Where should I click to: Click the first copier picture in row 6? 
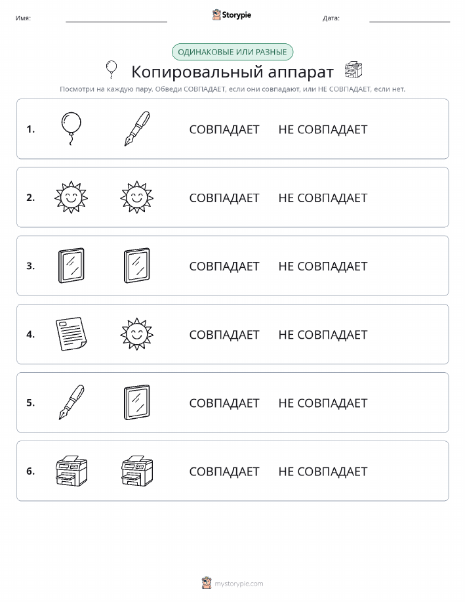coord(71,471)
